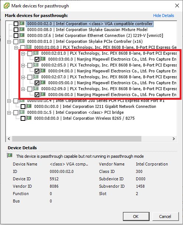Collapse the 0000:00:01.0 Skylake PCIe Controller node

pyautogui.click(x=9, y=42)
